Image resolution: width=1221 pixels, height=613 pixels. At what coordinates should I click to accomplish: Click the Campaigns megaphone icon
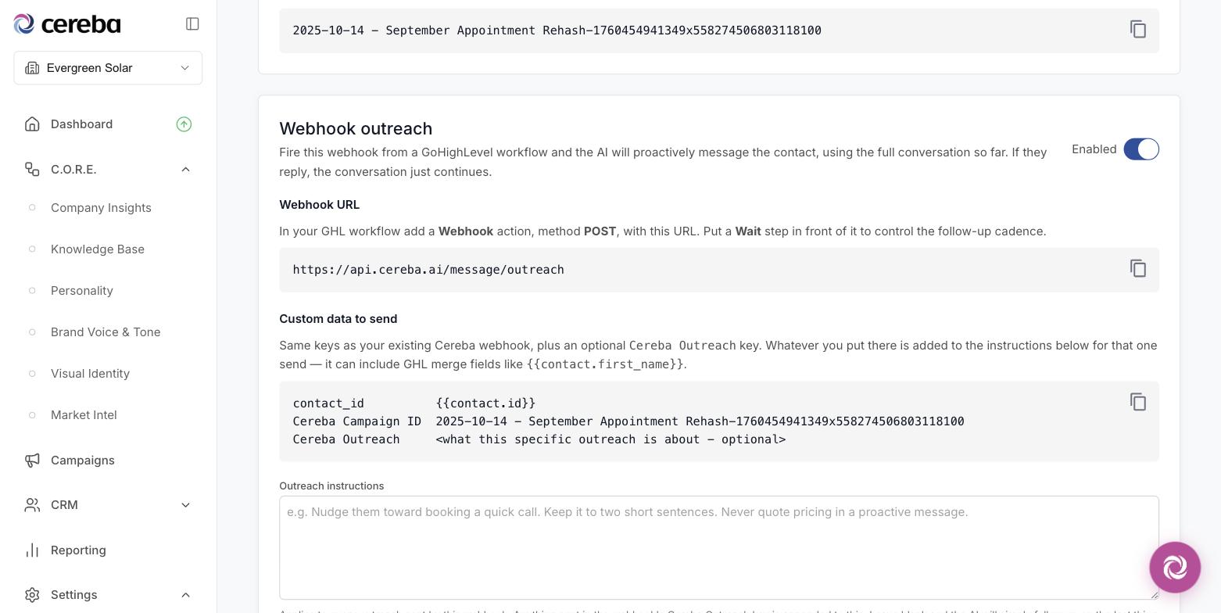pyautogui.click(x=32, y=461)
